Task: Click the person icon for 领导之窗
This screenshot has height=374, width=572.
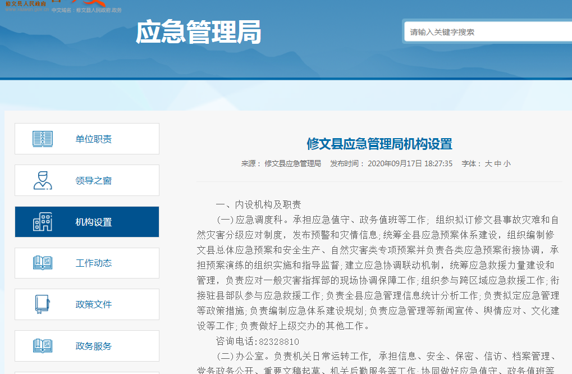Action: coord(43,180)
